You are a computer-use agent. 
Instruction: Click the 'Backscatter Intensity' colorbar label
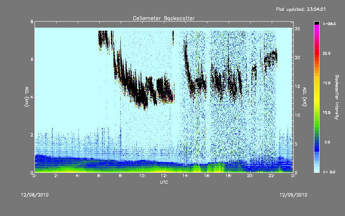(x=337, y=97)
